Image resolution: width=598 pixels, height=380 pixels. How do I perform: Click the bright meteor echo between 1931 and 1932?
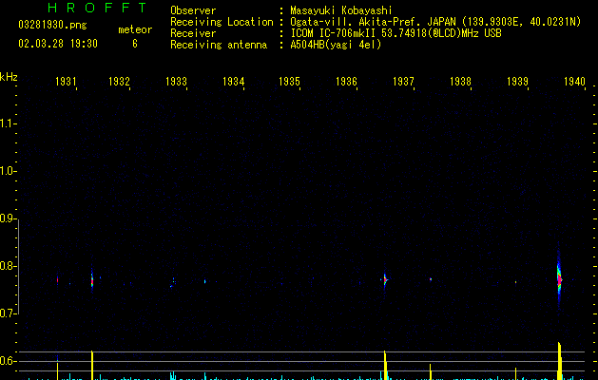tap(92, 281)
